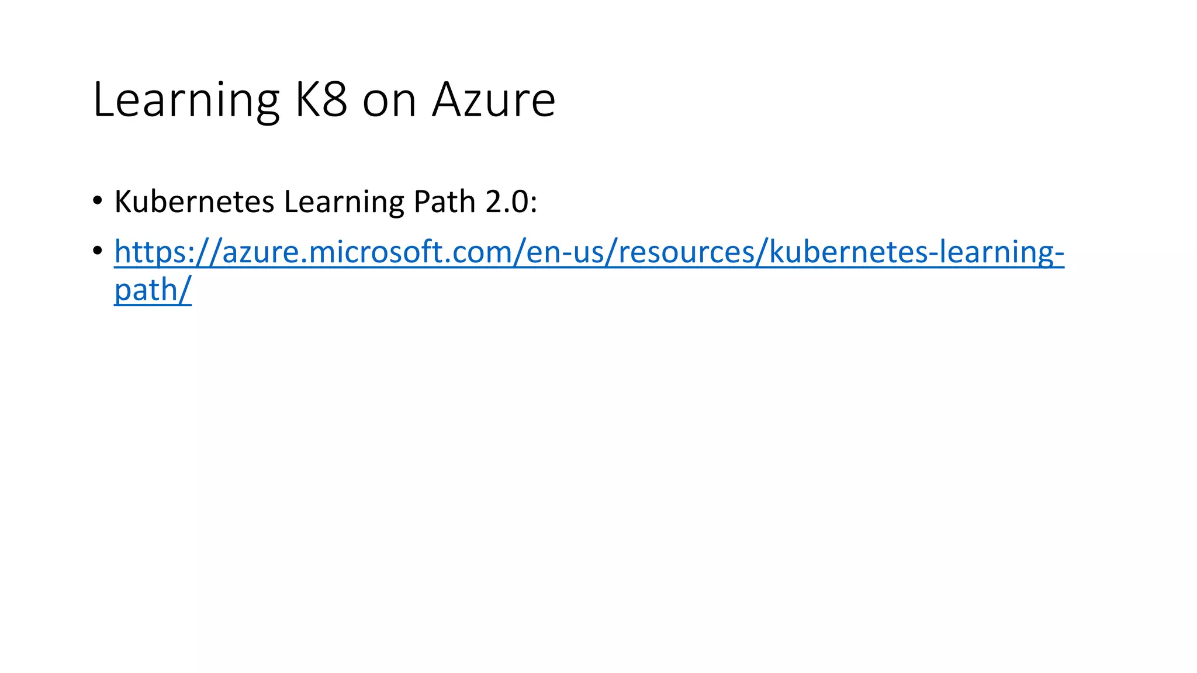Click the word 'Learning' in the title
This screenshot has width=1197, height=673.
click(x=186, y=100)
